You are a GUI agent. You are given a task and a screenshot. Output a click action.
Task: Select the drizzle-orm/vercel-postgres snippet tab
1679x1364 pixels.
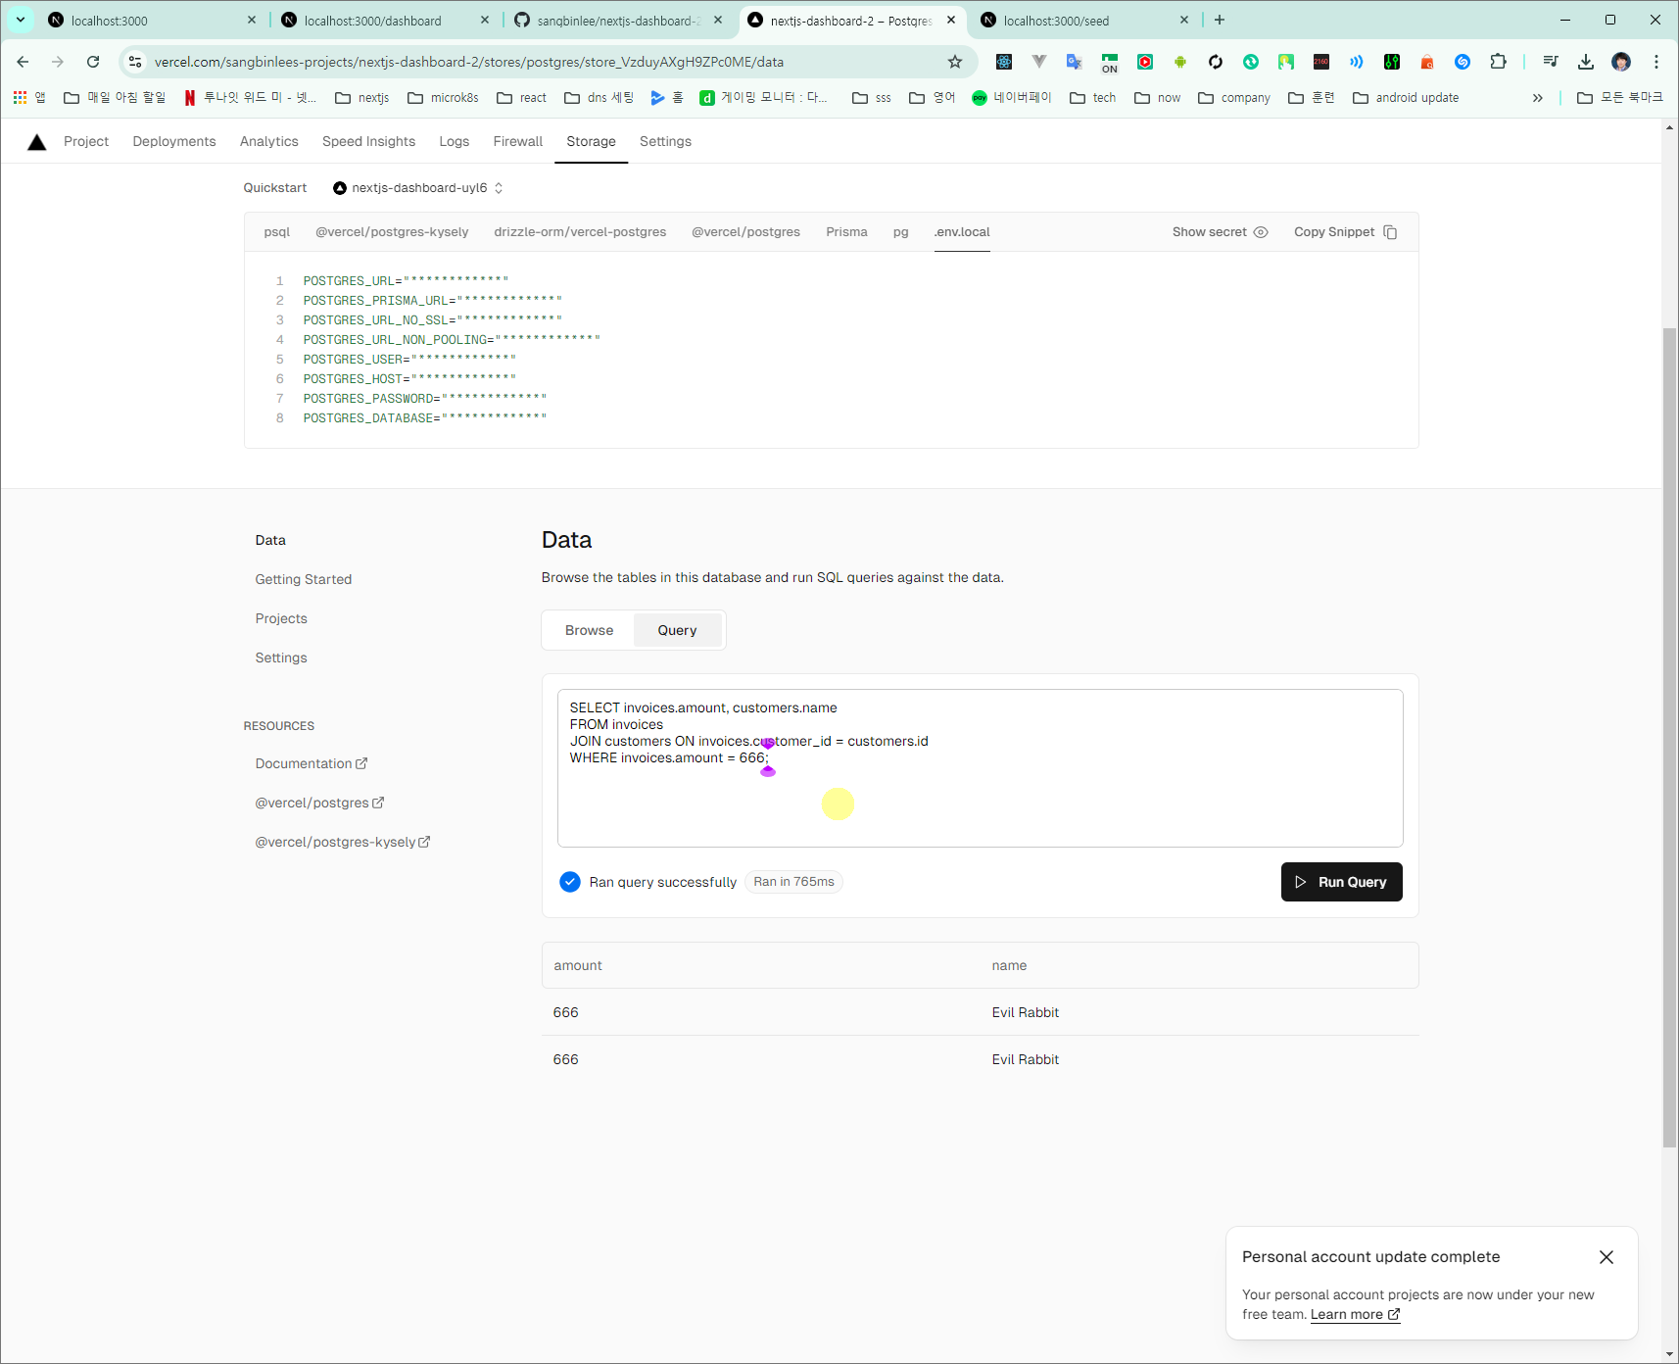point(580,232)
